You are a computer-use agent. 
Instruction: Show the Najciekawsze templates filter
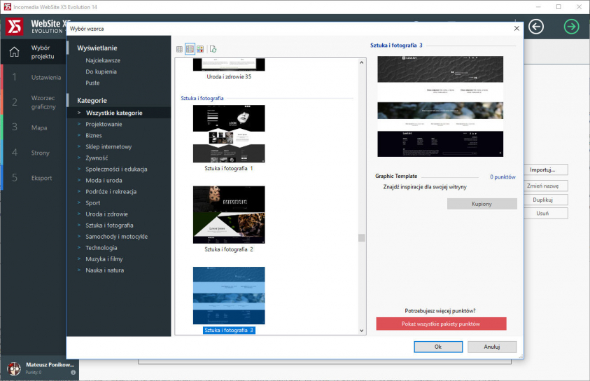pos(103,60)
